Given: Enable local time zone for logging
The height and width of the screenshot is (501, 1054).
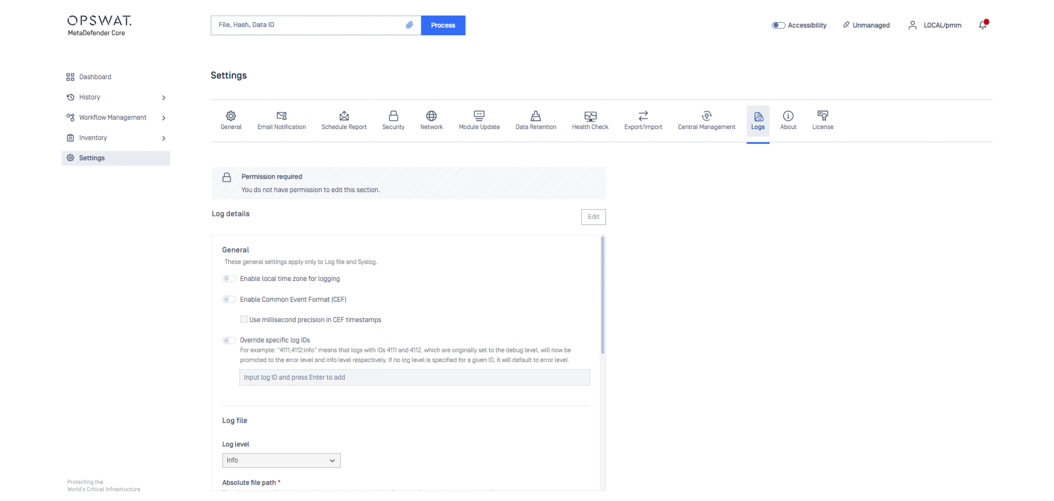Looking at the screenshot, I should (x=229, y=279).
